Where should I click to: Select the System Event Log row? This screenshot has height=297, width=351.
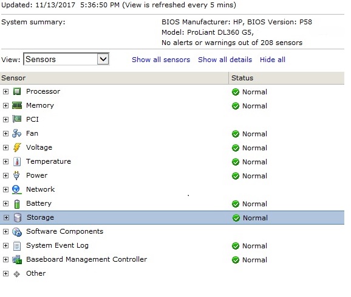[172, 246]
